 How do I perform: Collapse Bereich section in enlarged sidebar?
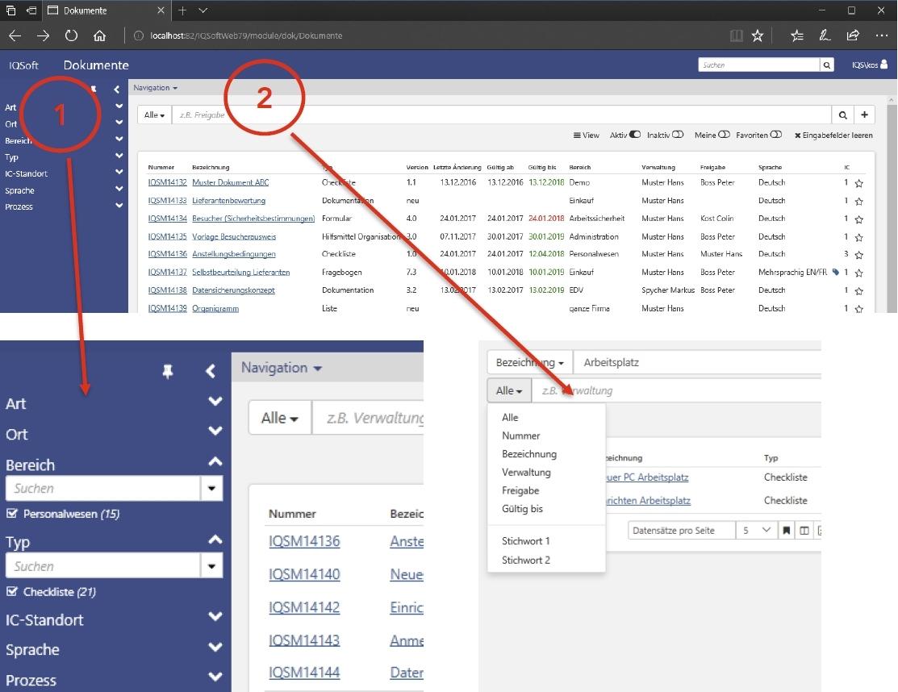(x=215, y=462)
